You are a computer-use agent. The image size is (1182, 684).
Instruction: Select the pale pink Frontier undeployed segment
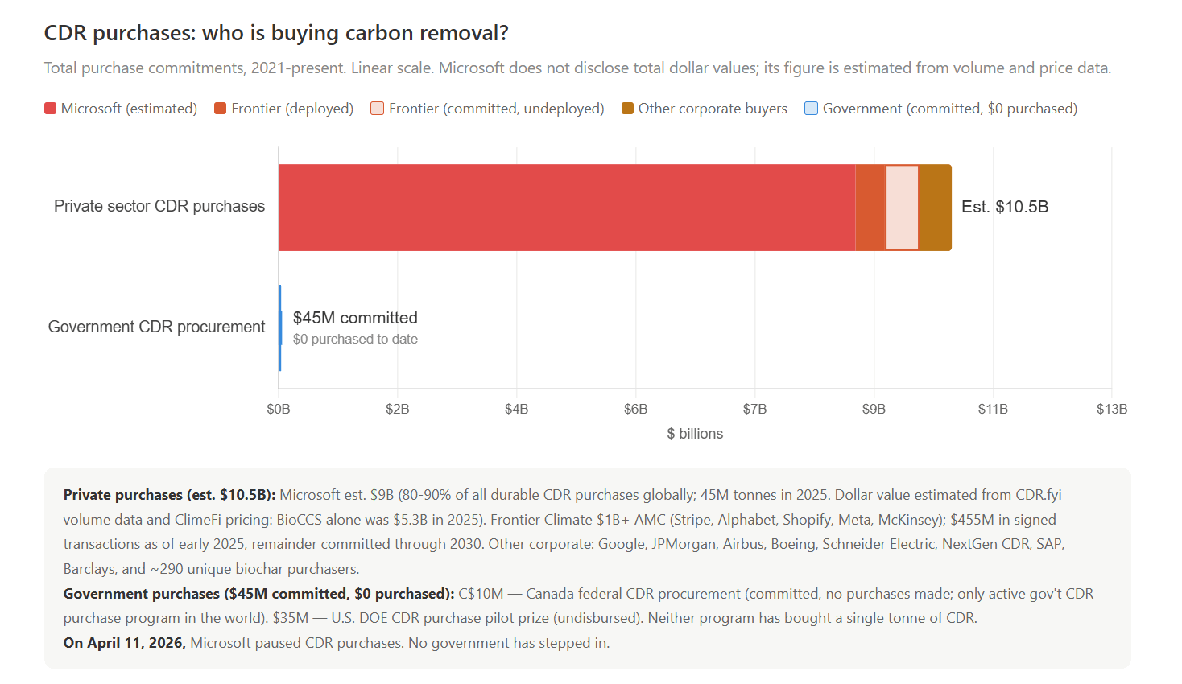tap(903, 208)
